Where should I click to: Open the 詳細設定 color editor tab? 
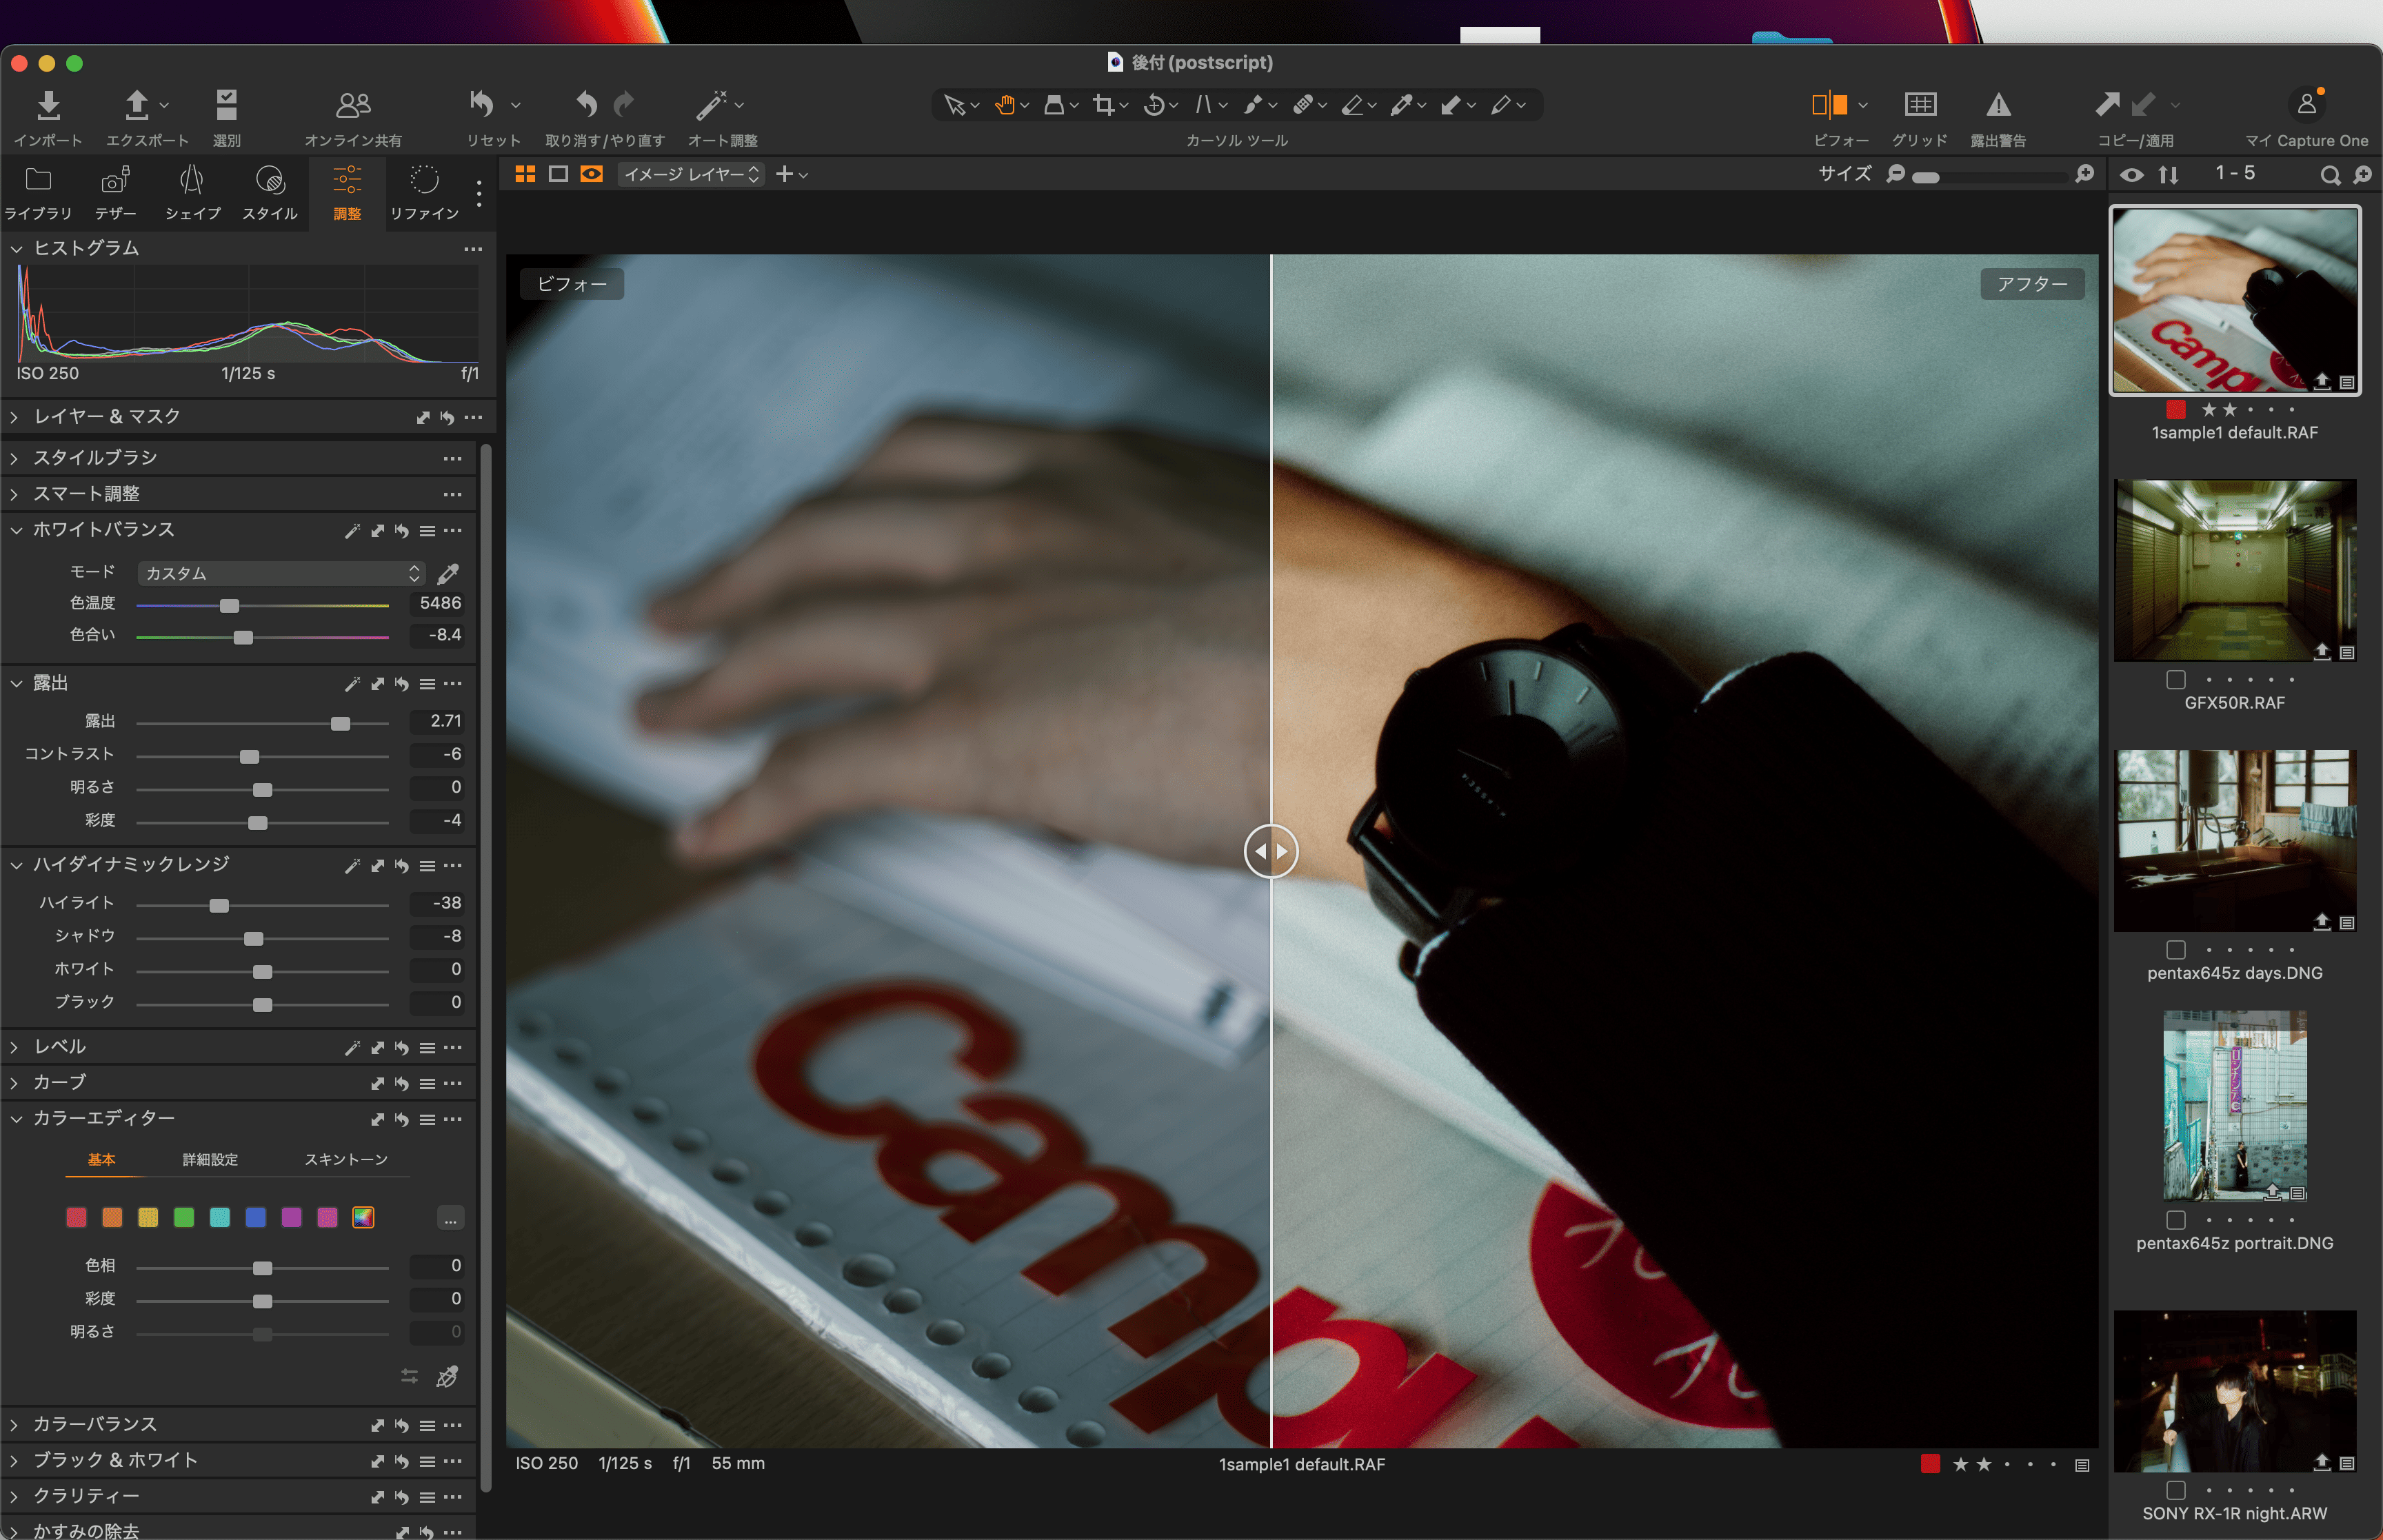(x=210, y=1159)
